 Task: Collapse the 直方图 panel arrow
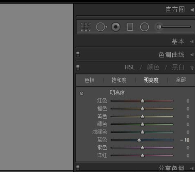pos(192,10)
